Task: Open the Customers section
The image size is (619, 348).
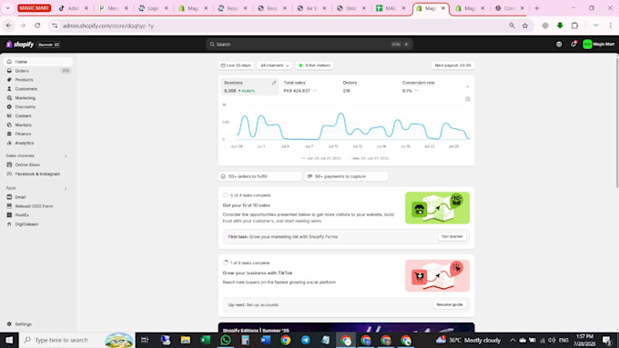Action: [38, 89]
